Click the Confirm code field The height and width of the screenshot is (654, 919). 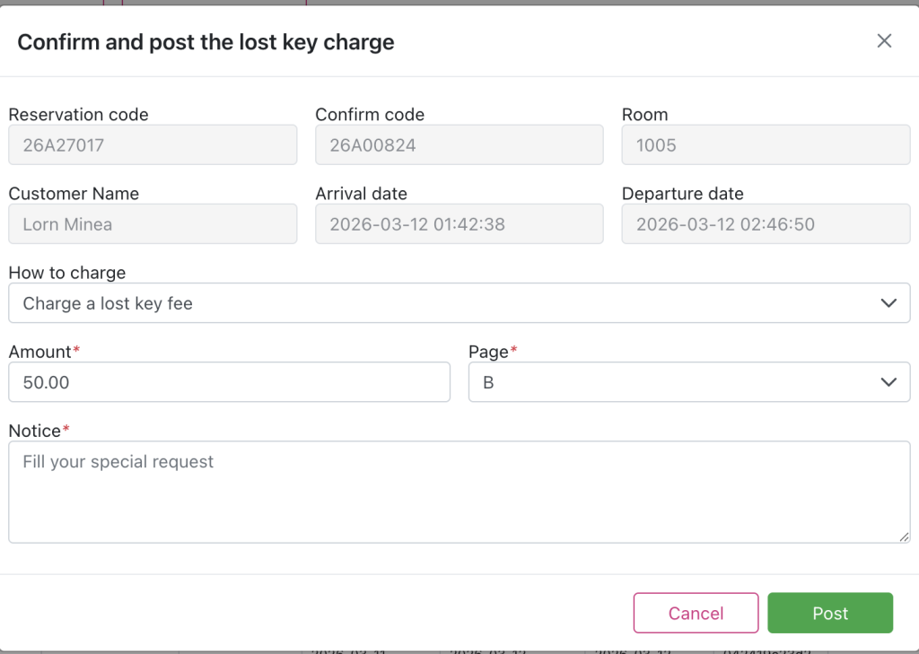(459, 145)
